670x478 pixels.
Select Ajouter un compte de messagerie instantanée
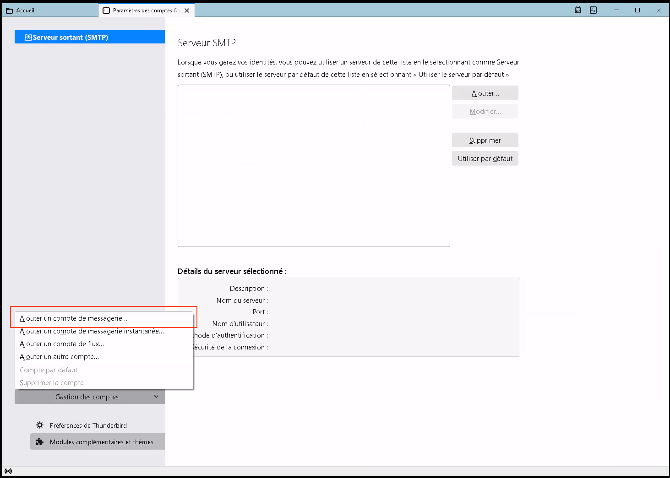(x=92, y=331)
